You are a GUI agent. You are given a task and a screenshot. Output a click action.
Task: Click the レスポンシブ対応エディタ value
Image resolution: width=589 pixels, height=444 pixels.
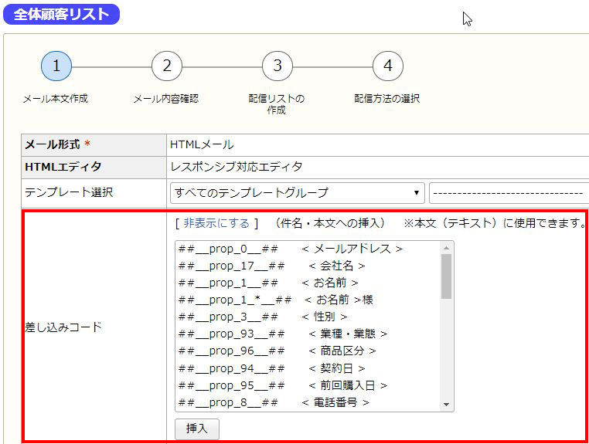236,167
